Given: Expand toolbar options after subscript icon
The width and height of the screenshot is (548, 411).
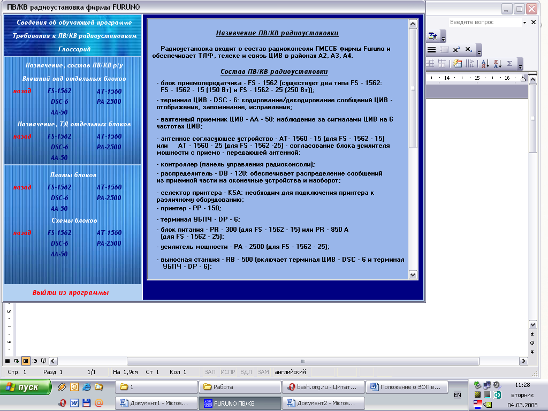Looking at the screenshot, I should click(479, 50).
